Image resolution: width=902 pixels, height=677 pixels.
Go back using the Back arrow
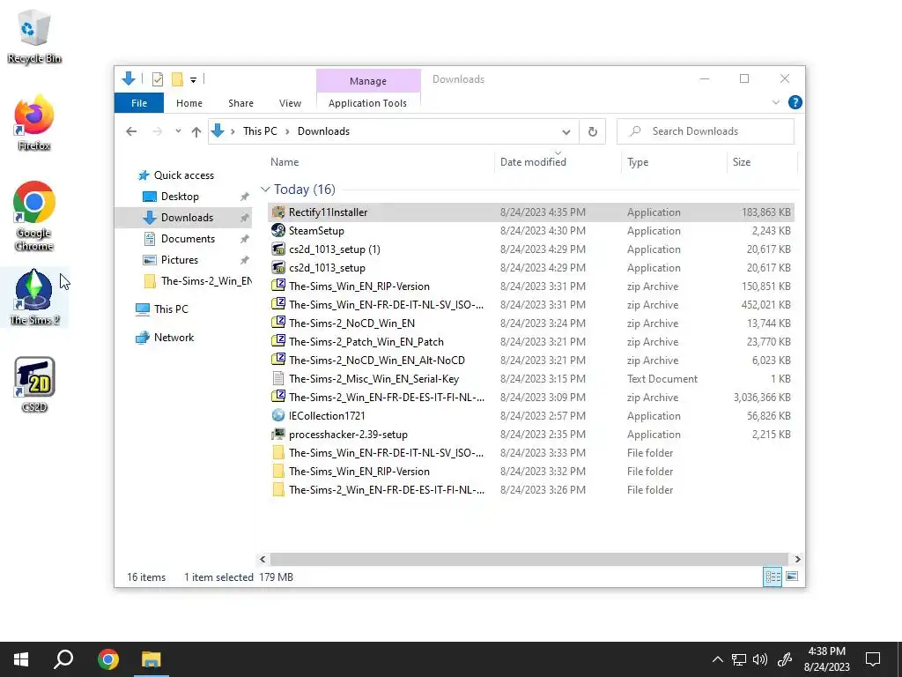point(131,131)
